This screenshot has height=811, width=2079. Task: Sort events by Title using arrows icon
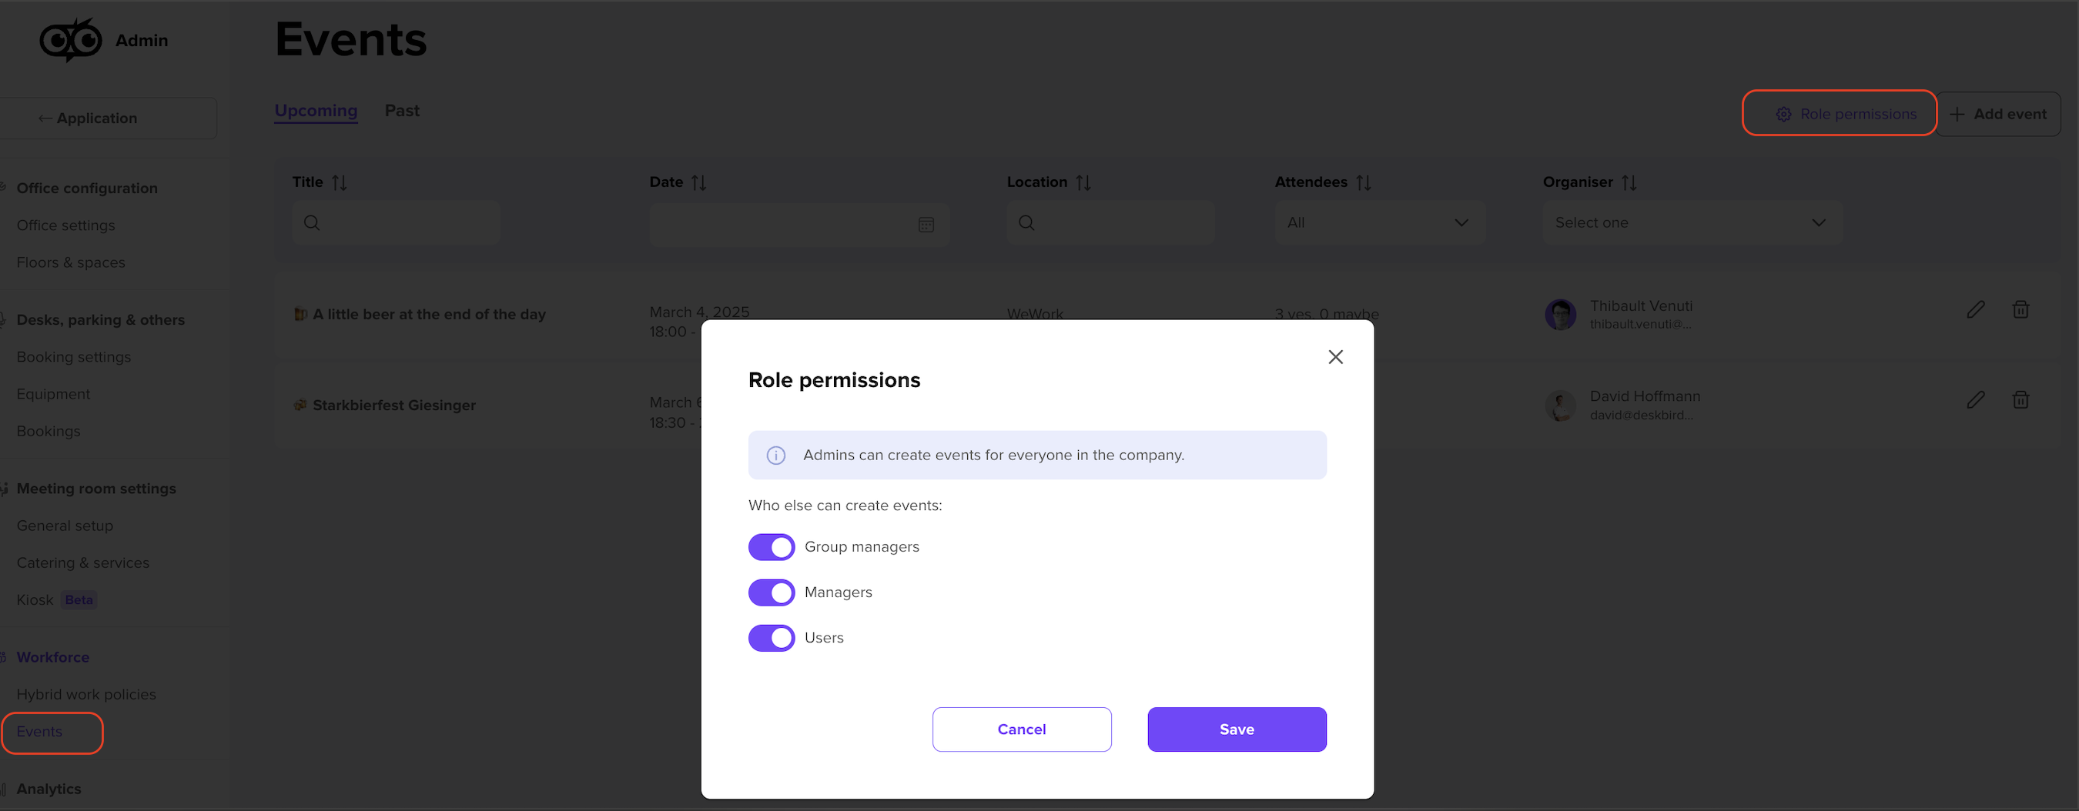pyautogui.click(x=339, y=182)
